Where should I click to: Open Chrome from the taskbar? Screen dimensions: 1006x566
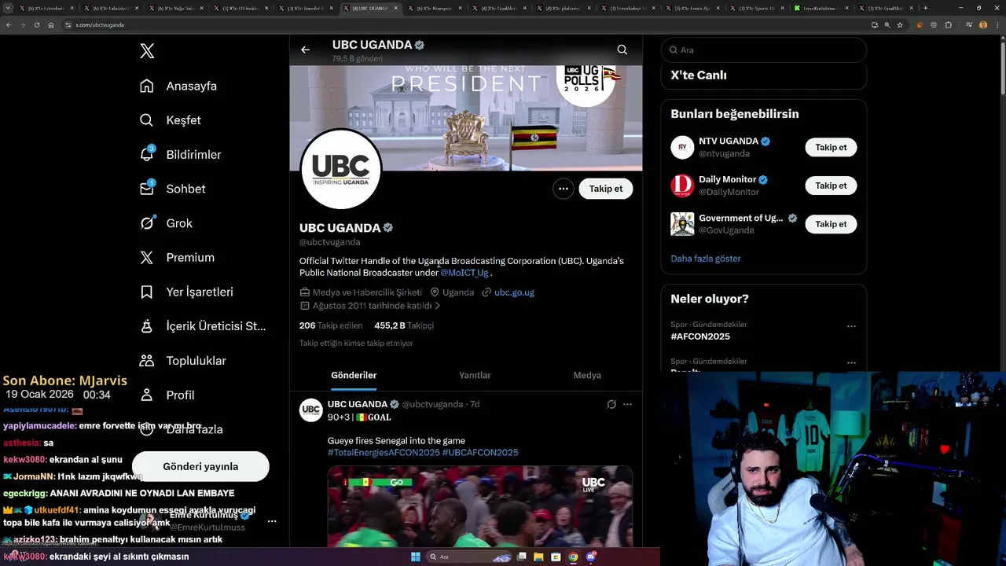pos(573,557)
